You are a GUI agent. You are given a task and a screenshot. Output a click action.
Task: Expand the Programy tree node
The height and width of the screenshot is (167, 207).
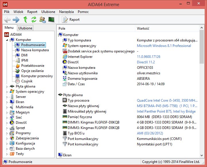(x=7, y=133)
